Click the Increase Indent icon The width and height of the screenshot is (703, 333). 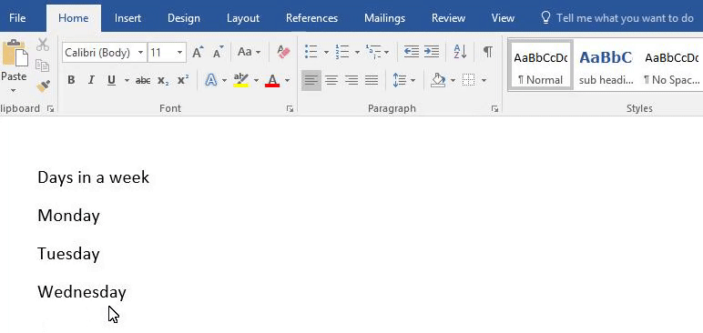[432, 52]
